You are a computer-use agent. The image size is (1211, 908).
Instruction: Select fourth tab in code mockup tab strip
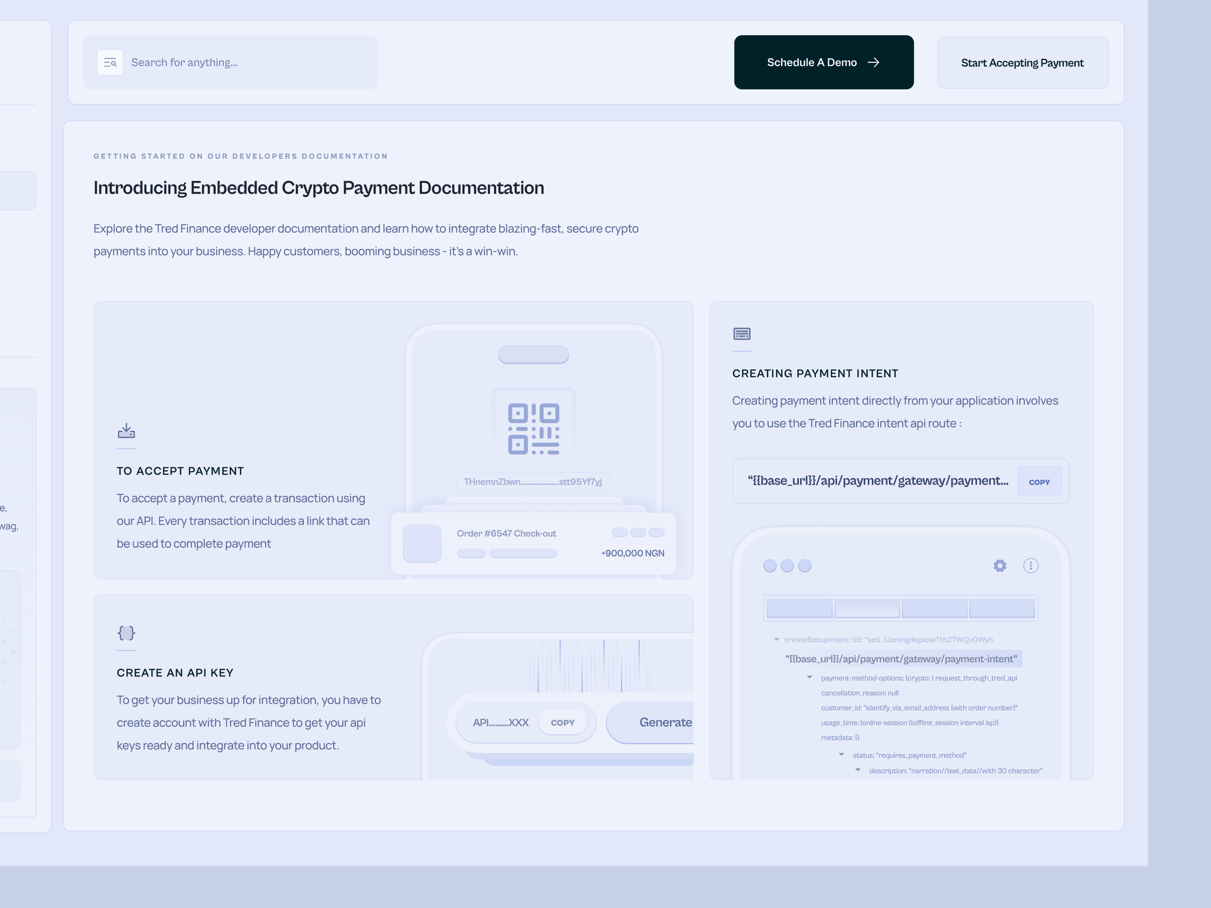pos(1001,608)
